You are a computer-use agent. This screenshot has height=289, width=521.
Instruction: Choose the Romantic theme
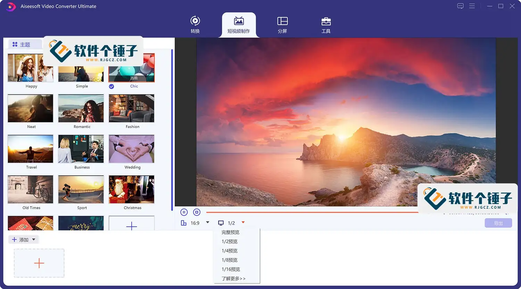[81, 109]
